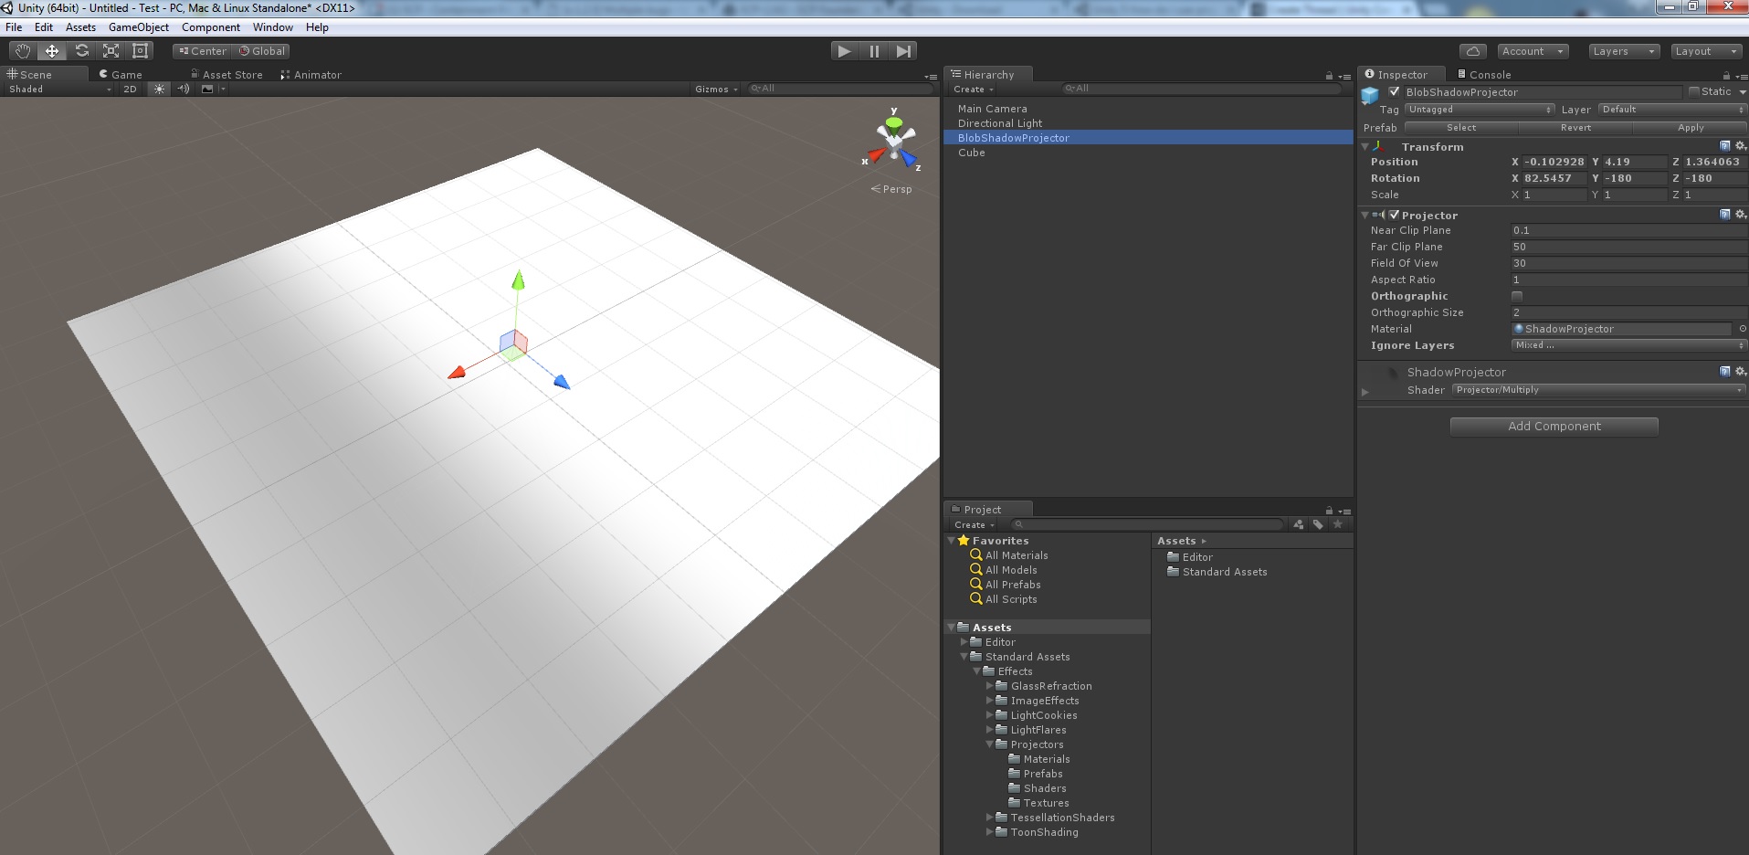Select the Hand tool
This screenshot has width=1749, height=855.
(23, 51)
